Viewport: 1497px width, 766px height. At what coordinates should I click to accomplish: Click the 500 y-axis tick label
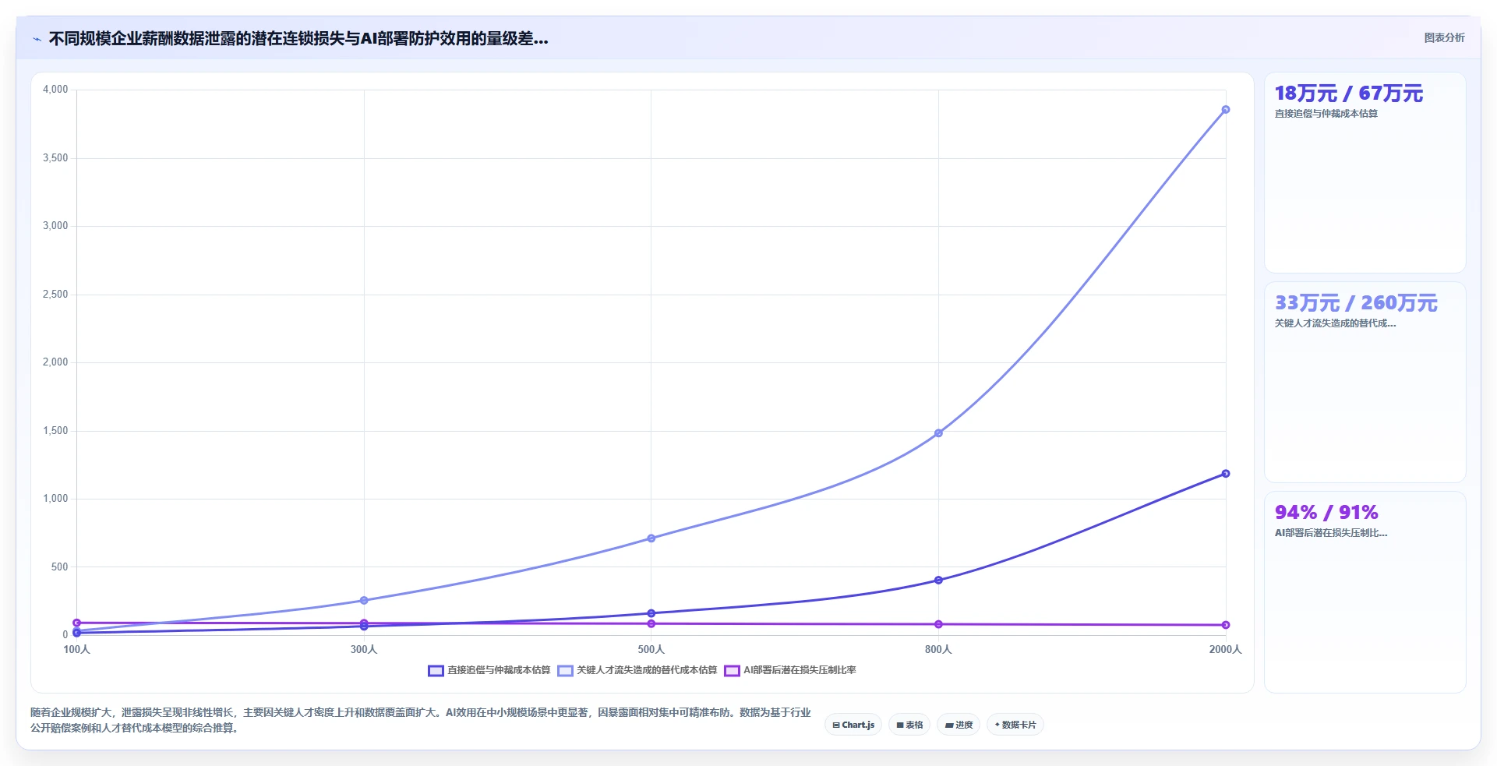(60, 567)
